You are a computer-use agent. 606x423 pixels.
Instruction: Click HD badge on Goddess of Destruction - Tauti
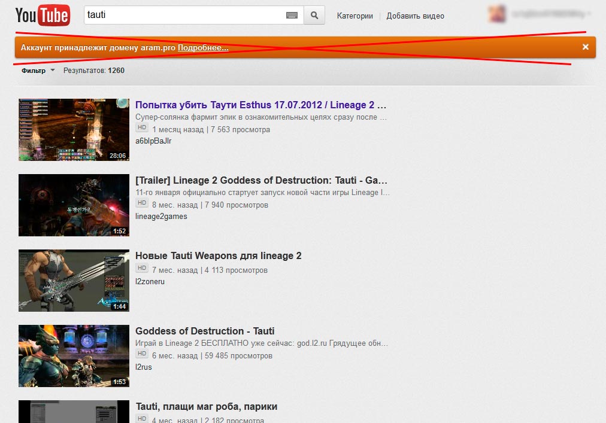pos(142,354)
